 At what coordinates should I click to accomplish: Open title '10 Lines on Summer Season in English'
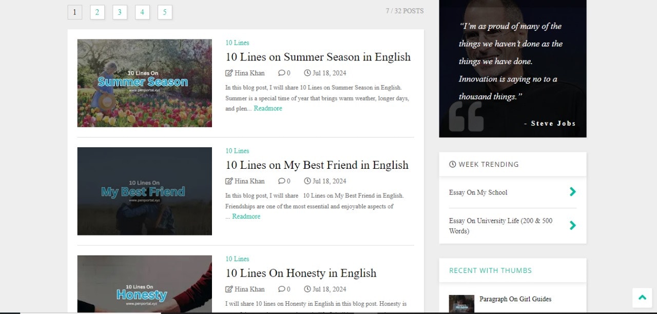click(x=318, y=57)
